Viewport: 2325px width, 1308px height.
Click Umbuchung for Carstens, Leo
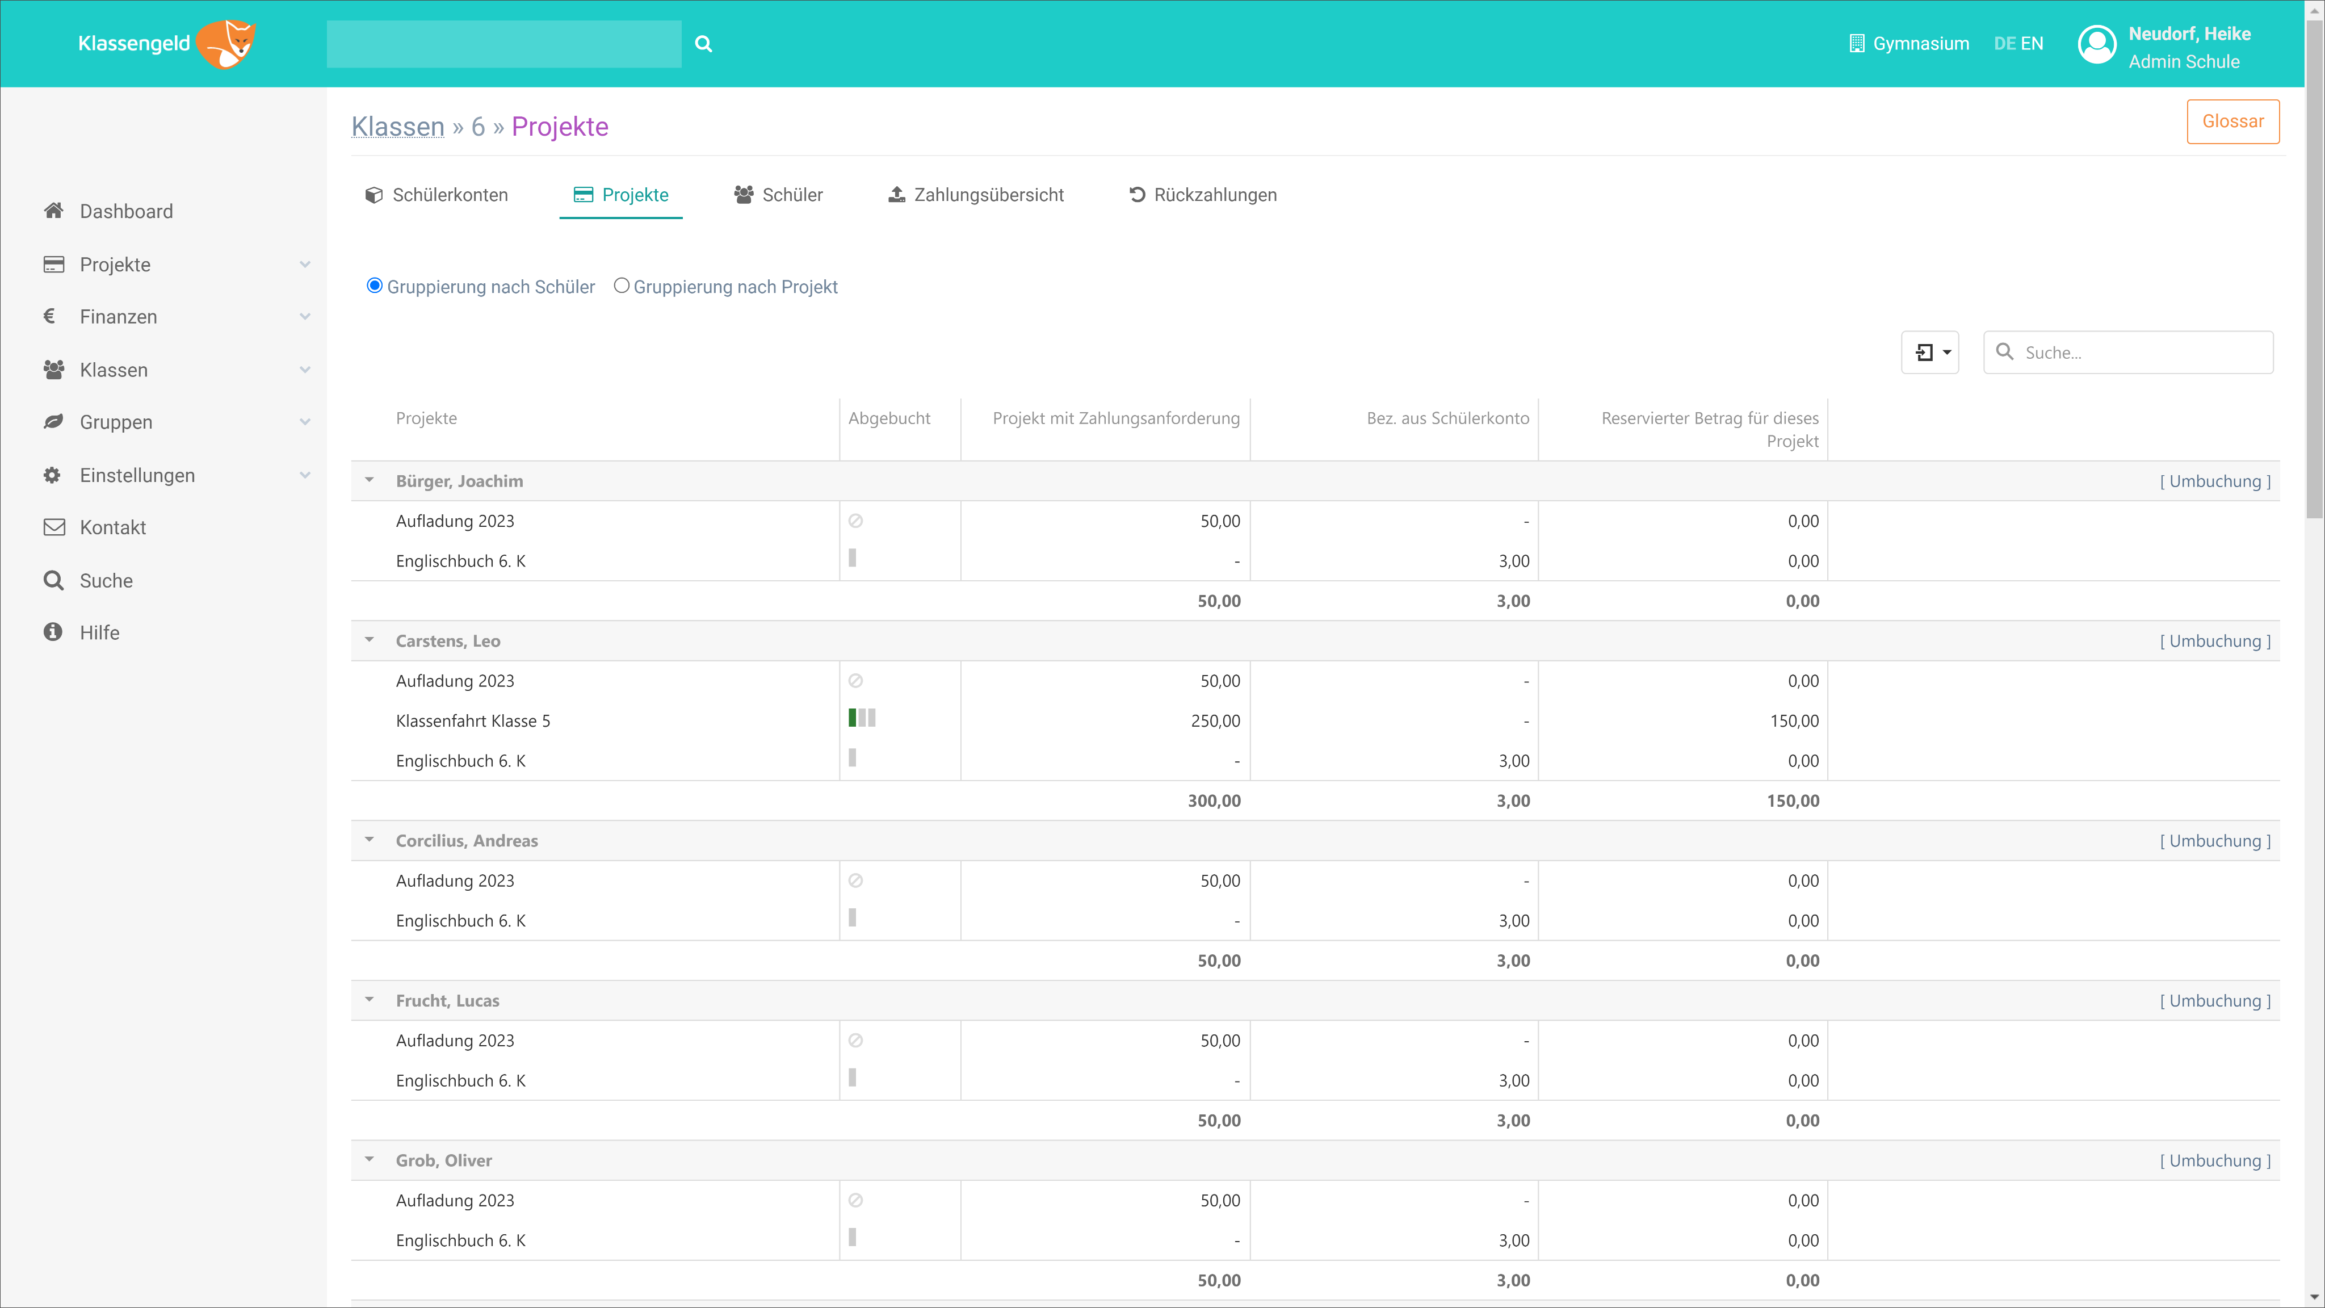click(2216, 641)
